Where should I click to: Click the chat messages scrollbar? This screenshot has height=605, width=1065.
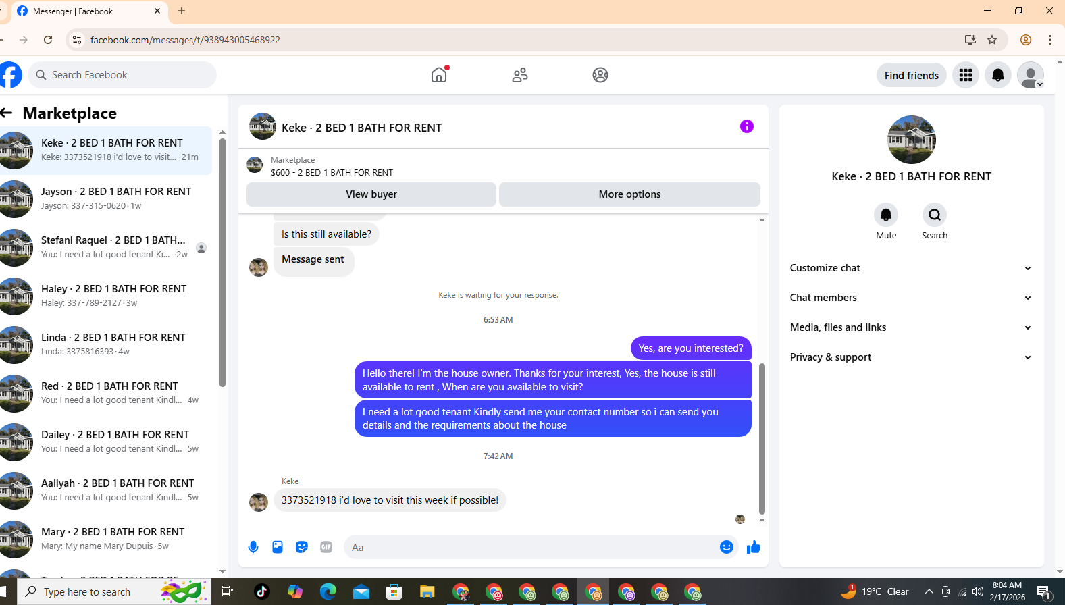762,439
